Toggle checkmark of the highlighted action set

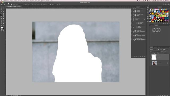tap(132, 40)
